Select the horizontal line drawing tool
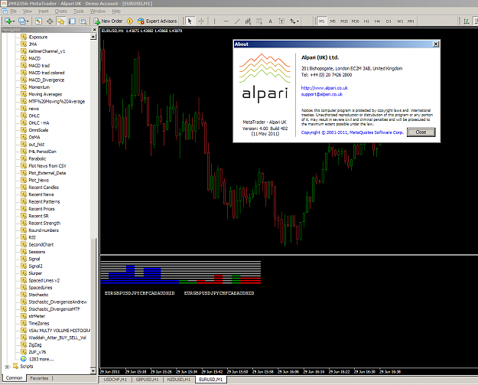478x385 pixels. coord(226,21)
